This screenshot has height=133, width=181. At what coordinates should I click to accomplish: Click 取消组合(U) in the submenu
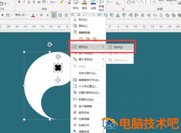pyautogui.click(x=120, y=60)
